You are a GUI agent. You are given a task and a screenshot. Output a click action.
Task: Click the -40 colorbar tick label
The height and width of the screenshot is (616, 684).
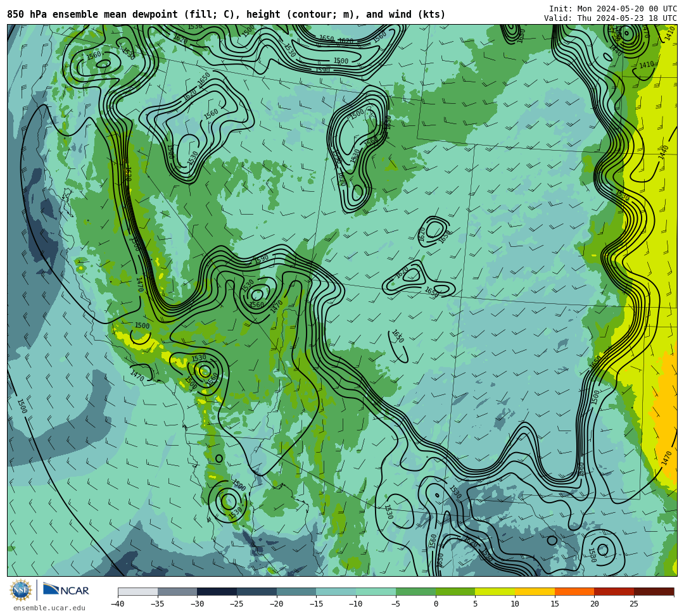click(x=117, y=604)
